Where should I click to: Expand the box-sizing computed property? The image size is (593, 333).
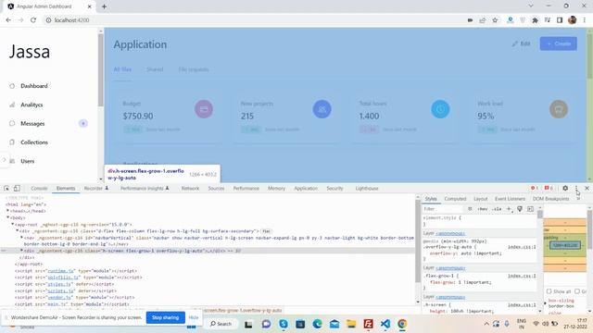(x=546, y=303)
